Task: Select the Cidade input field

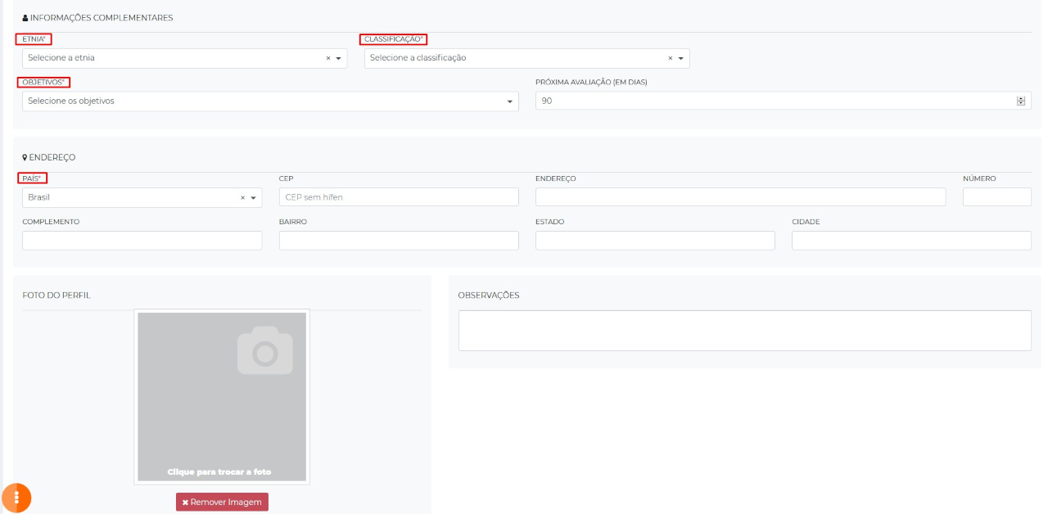Action: pos(911,241)
